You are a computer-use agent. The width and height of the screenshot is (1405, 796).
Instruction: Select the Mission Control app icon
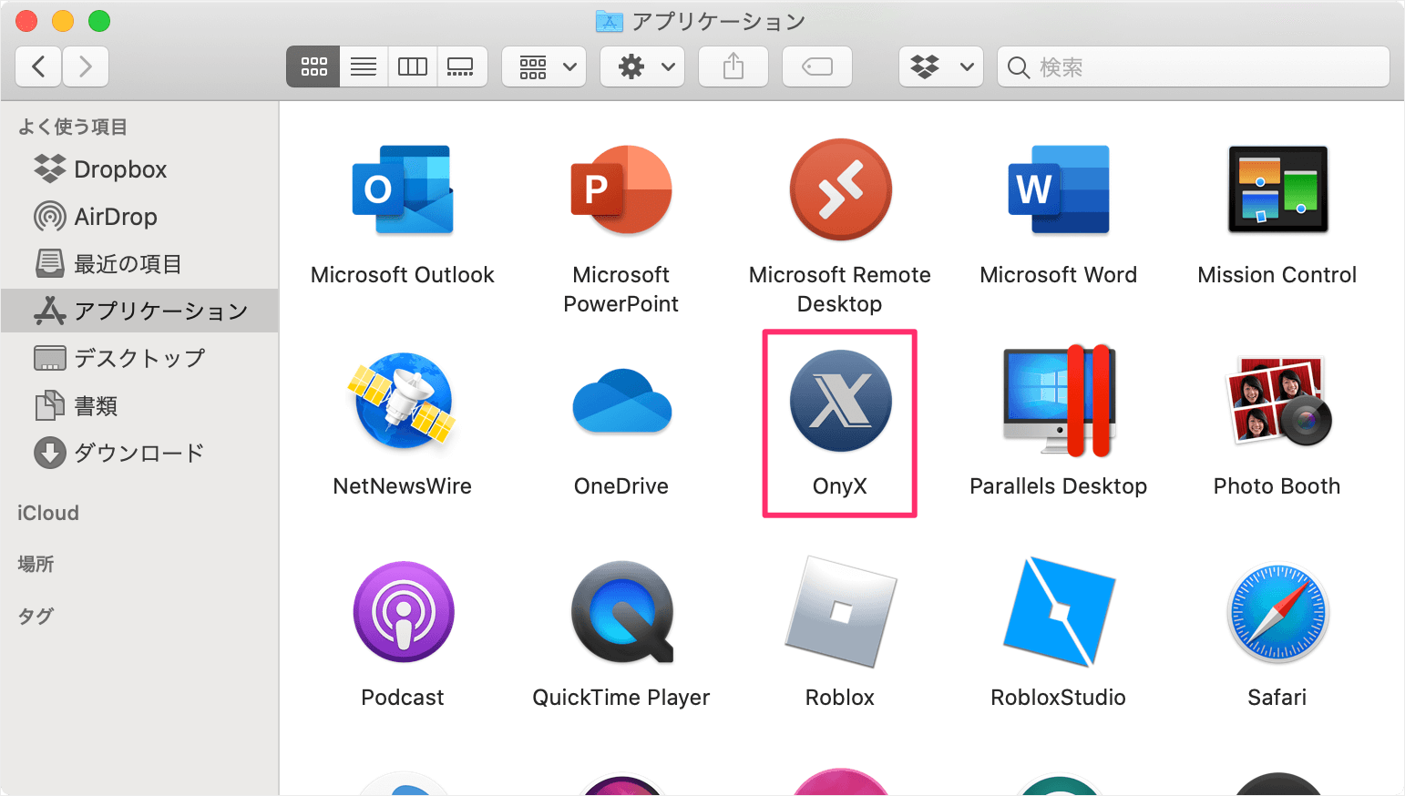pyautogui.click(x=1277, y=189)
